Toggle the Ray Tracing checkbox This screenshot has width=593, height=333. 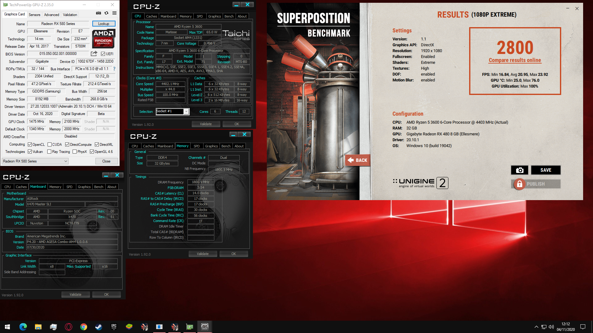[49, 152]
